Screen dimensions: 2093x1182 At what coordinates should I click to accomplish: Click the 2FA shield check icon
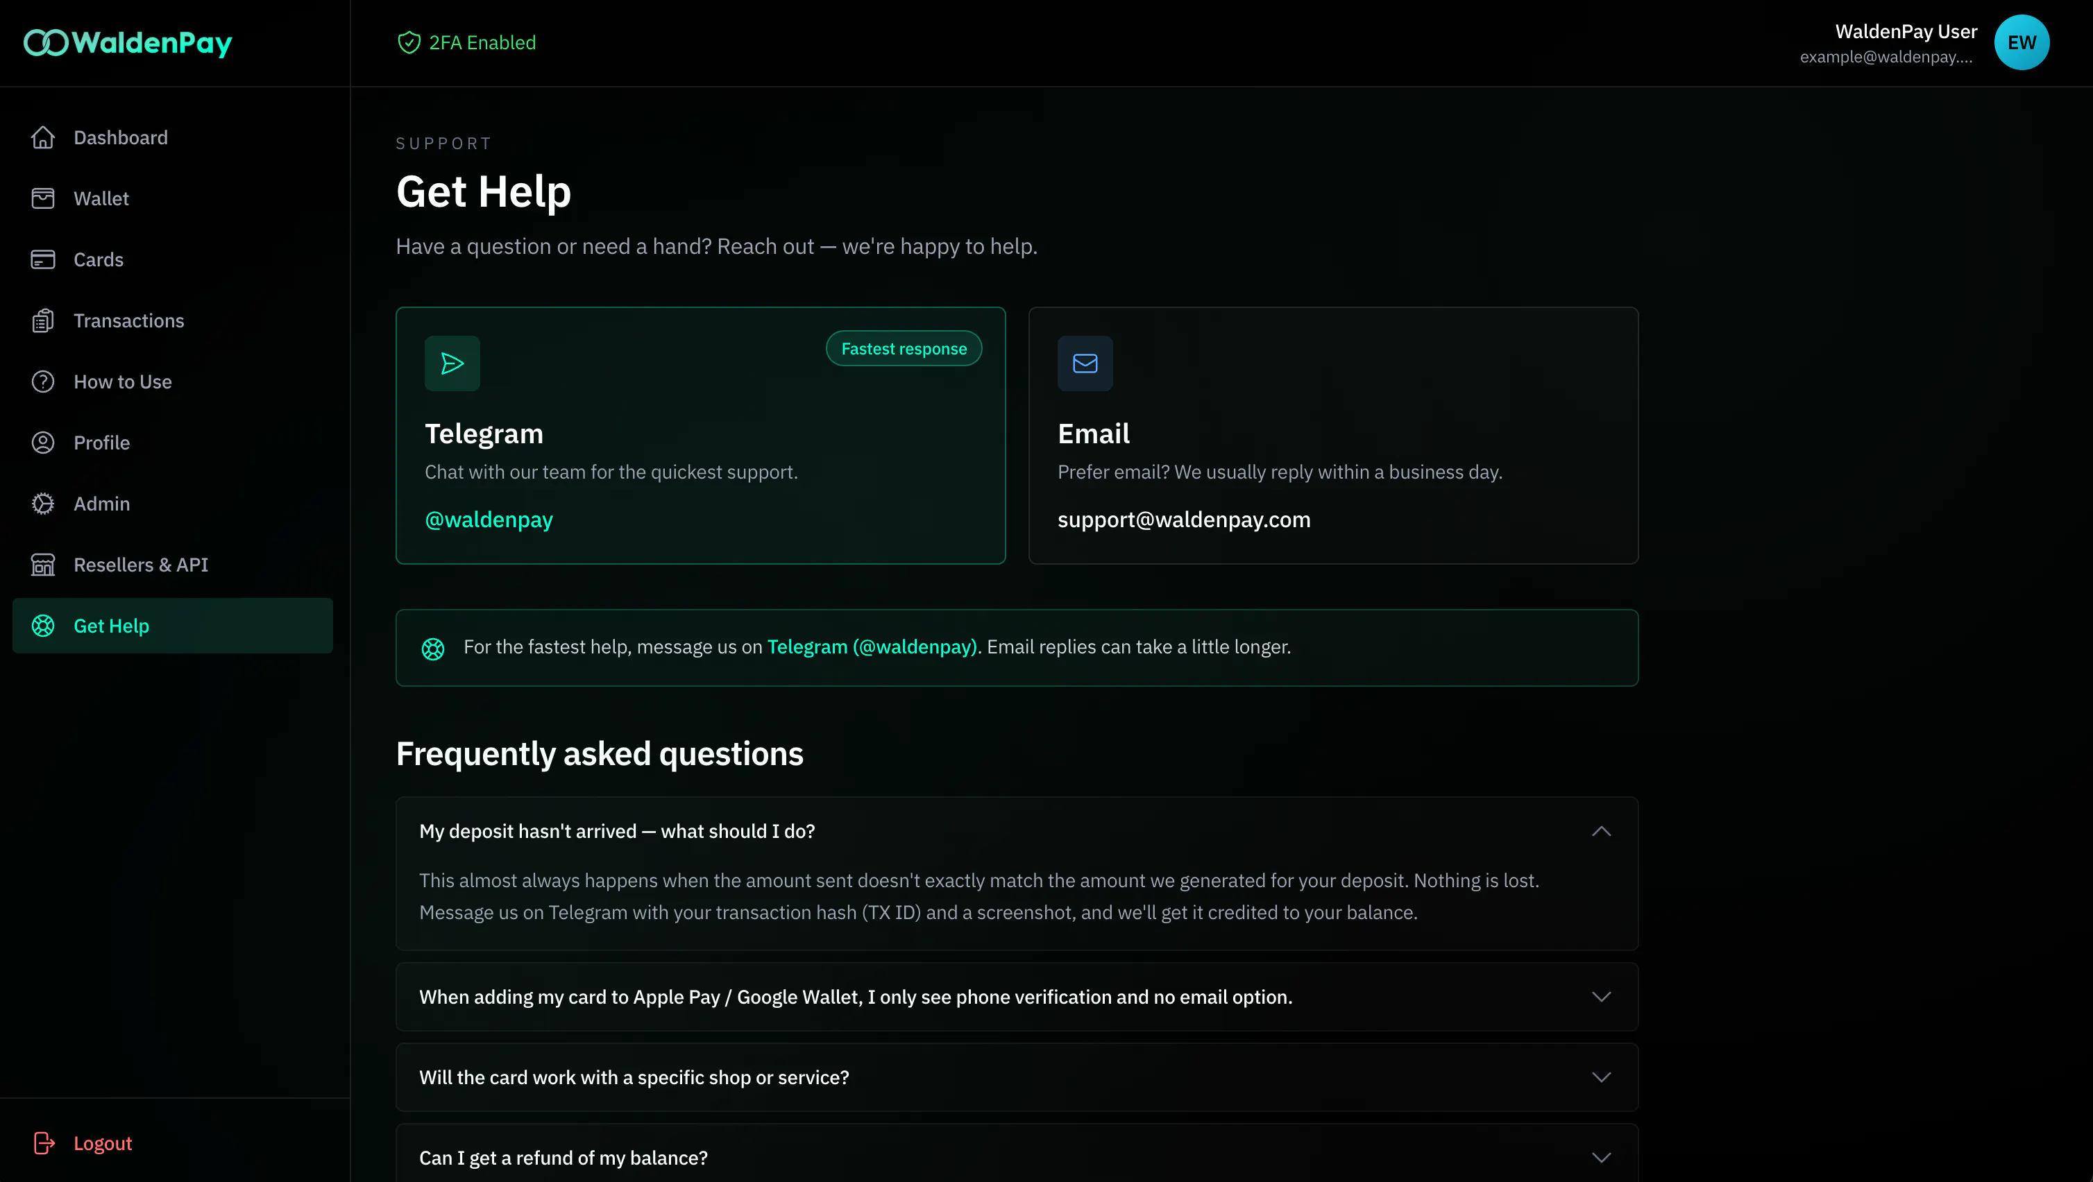pyautogui.click(x=409, y=42)
